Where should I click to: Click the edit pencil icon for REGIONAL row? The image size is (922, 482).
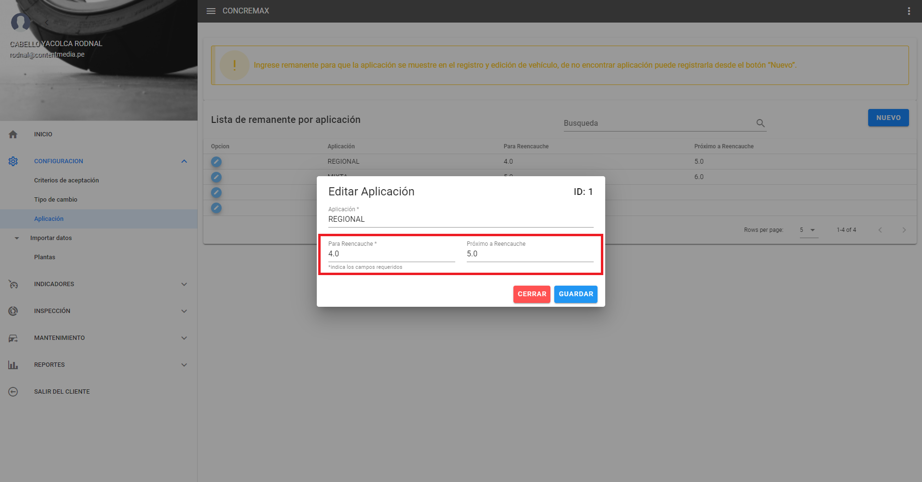(x=216, y=162)
